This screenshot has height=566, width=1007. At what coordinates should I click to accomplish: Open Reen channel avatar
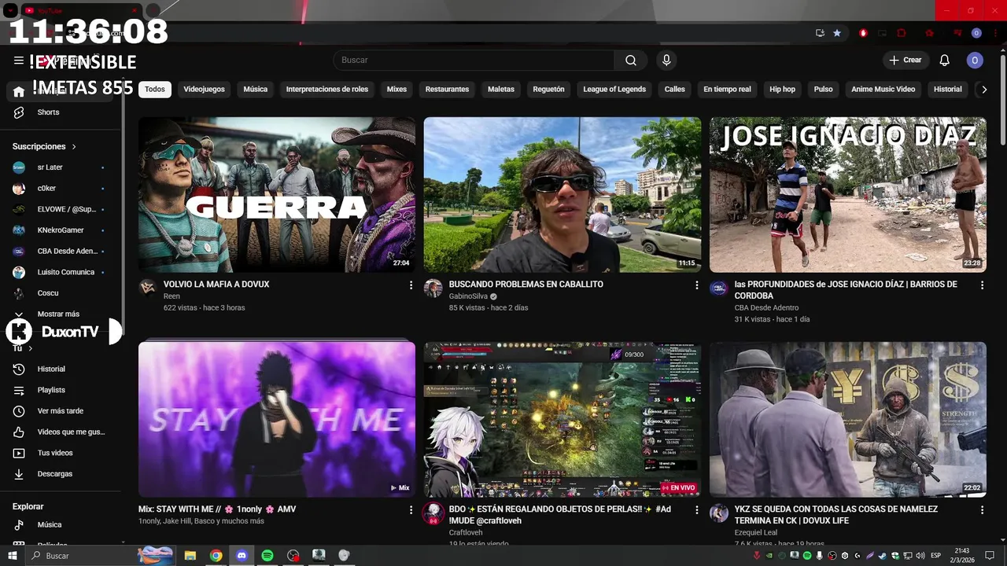(x=148, y=288)
